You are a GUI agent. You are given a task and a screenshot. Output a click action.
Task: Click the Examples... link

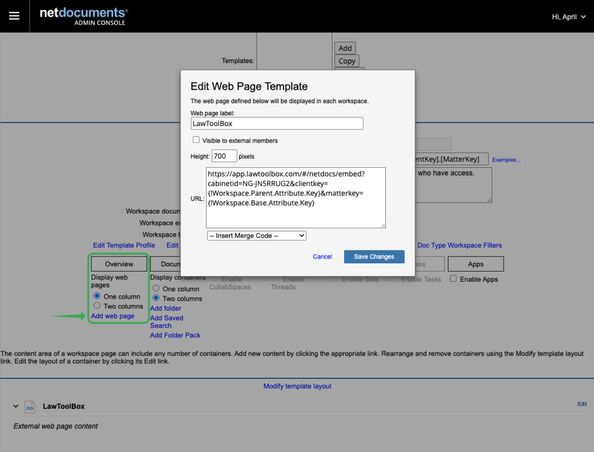[x=506, y=160]
